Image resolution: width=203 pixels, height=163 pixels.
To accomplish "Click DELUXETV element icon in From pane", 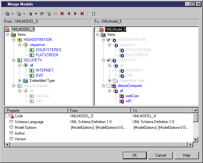I will 20,60.
